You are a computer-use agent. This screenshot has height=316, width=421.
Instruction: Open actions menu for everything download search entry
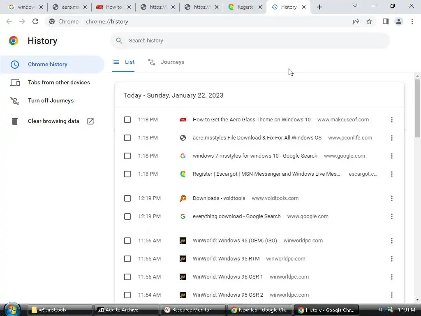point(392,216)
